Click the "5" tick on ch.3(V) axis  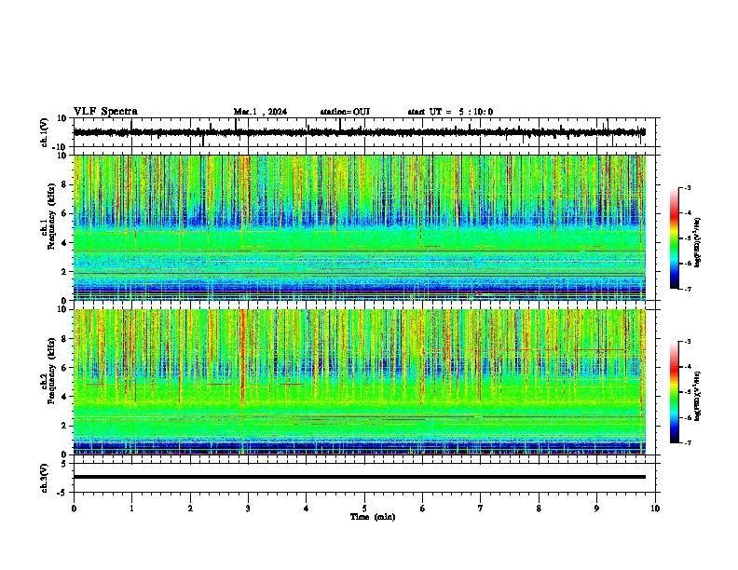(64, 464)
